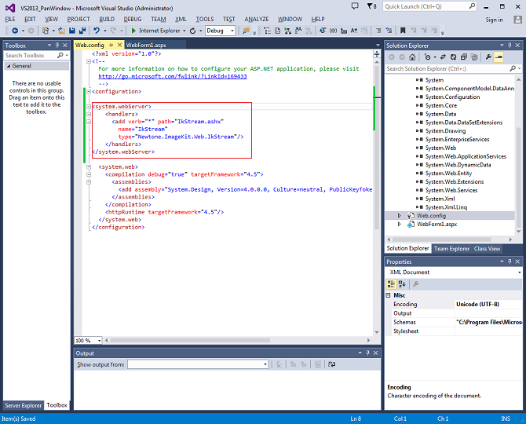Save the current file with the floppy icon

71,31
